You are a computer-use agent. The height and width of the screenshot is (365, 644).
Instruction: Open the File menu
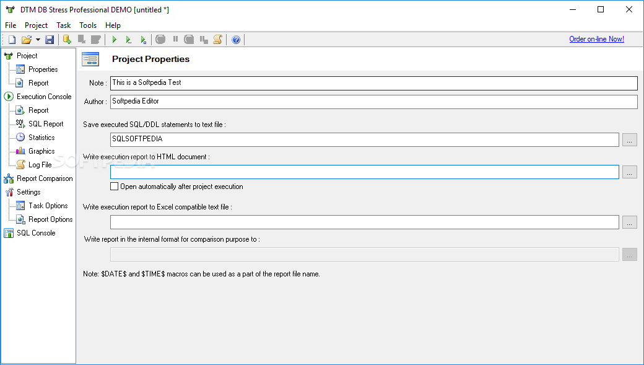11,25
